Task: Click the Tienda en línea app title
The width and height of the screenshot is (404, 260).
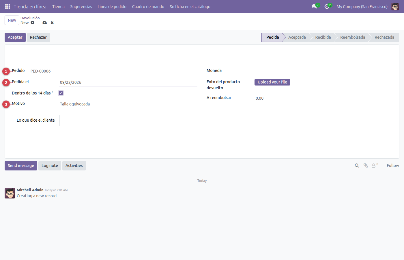Action: (30, 6)
